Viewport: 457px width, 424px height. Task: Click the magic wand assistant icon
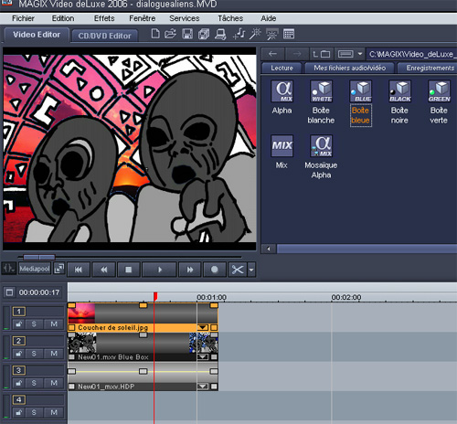255,34
